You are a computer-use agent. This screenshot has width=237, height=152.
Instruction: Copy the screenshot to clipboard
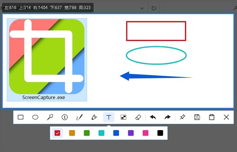tap(212, 117)
